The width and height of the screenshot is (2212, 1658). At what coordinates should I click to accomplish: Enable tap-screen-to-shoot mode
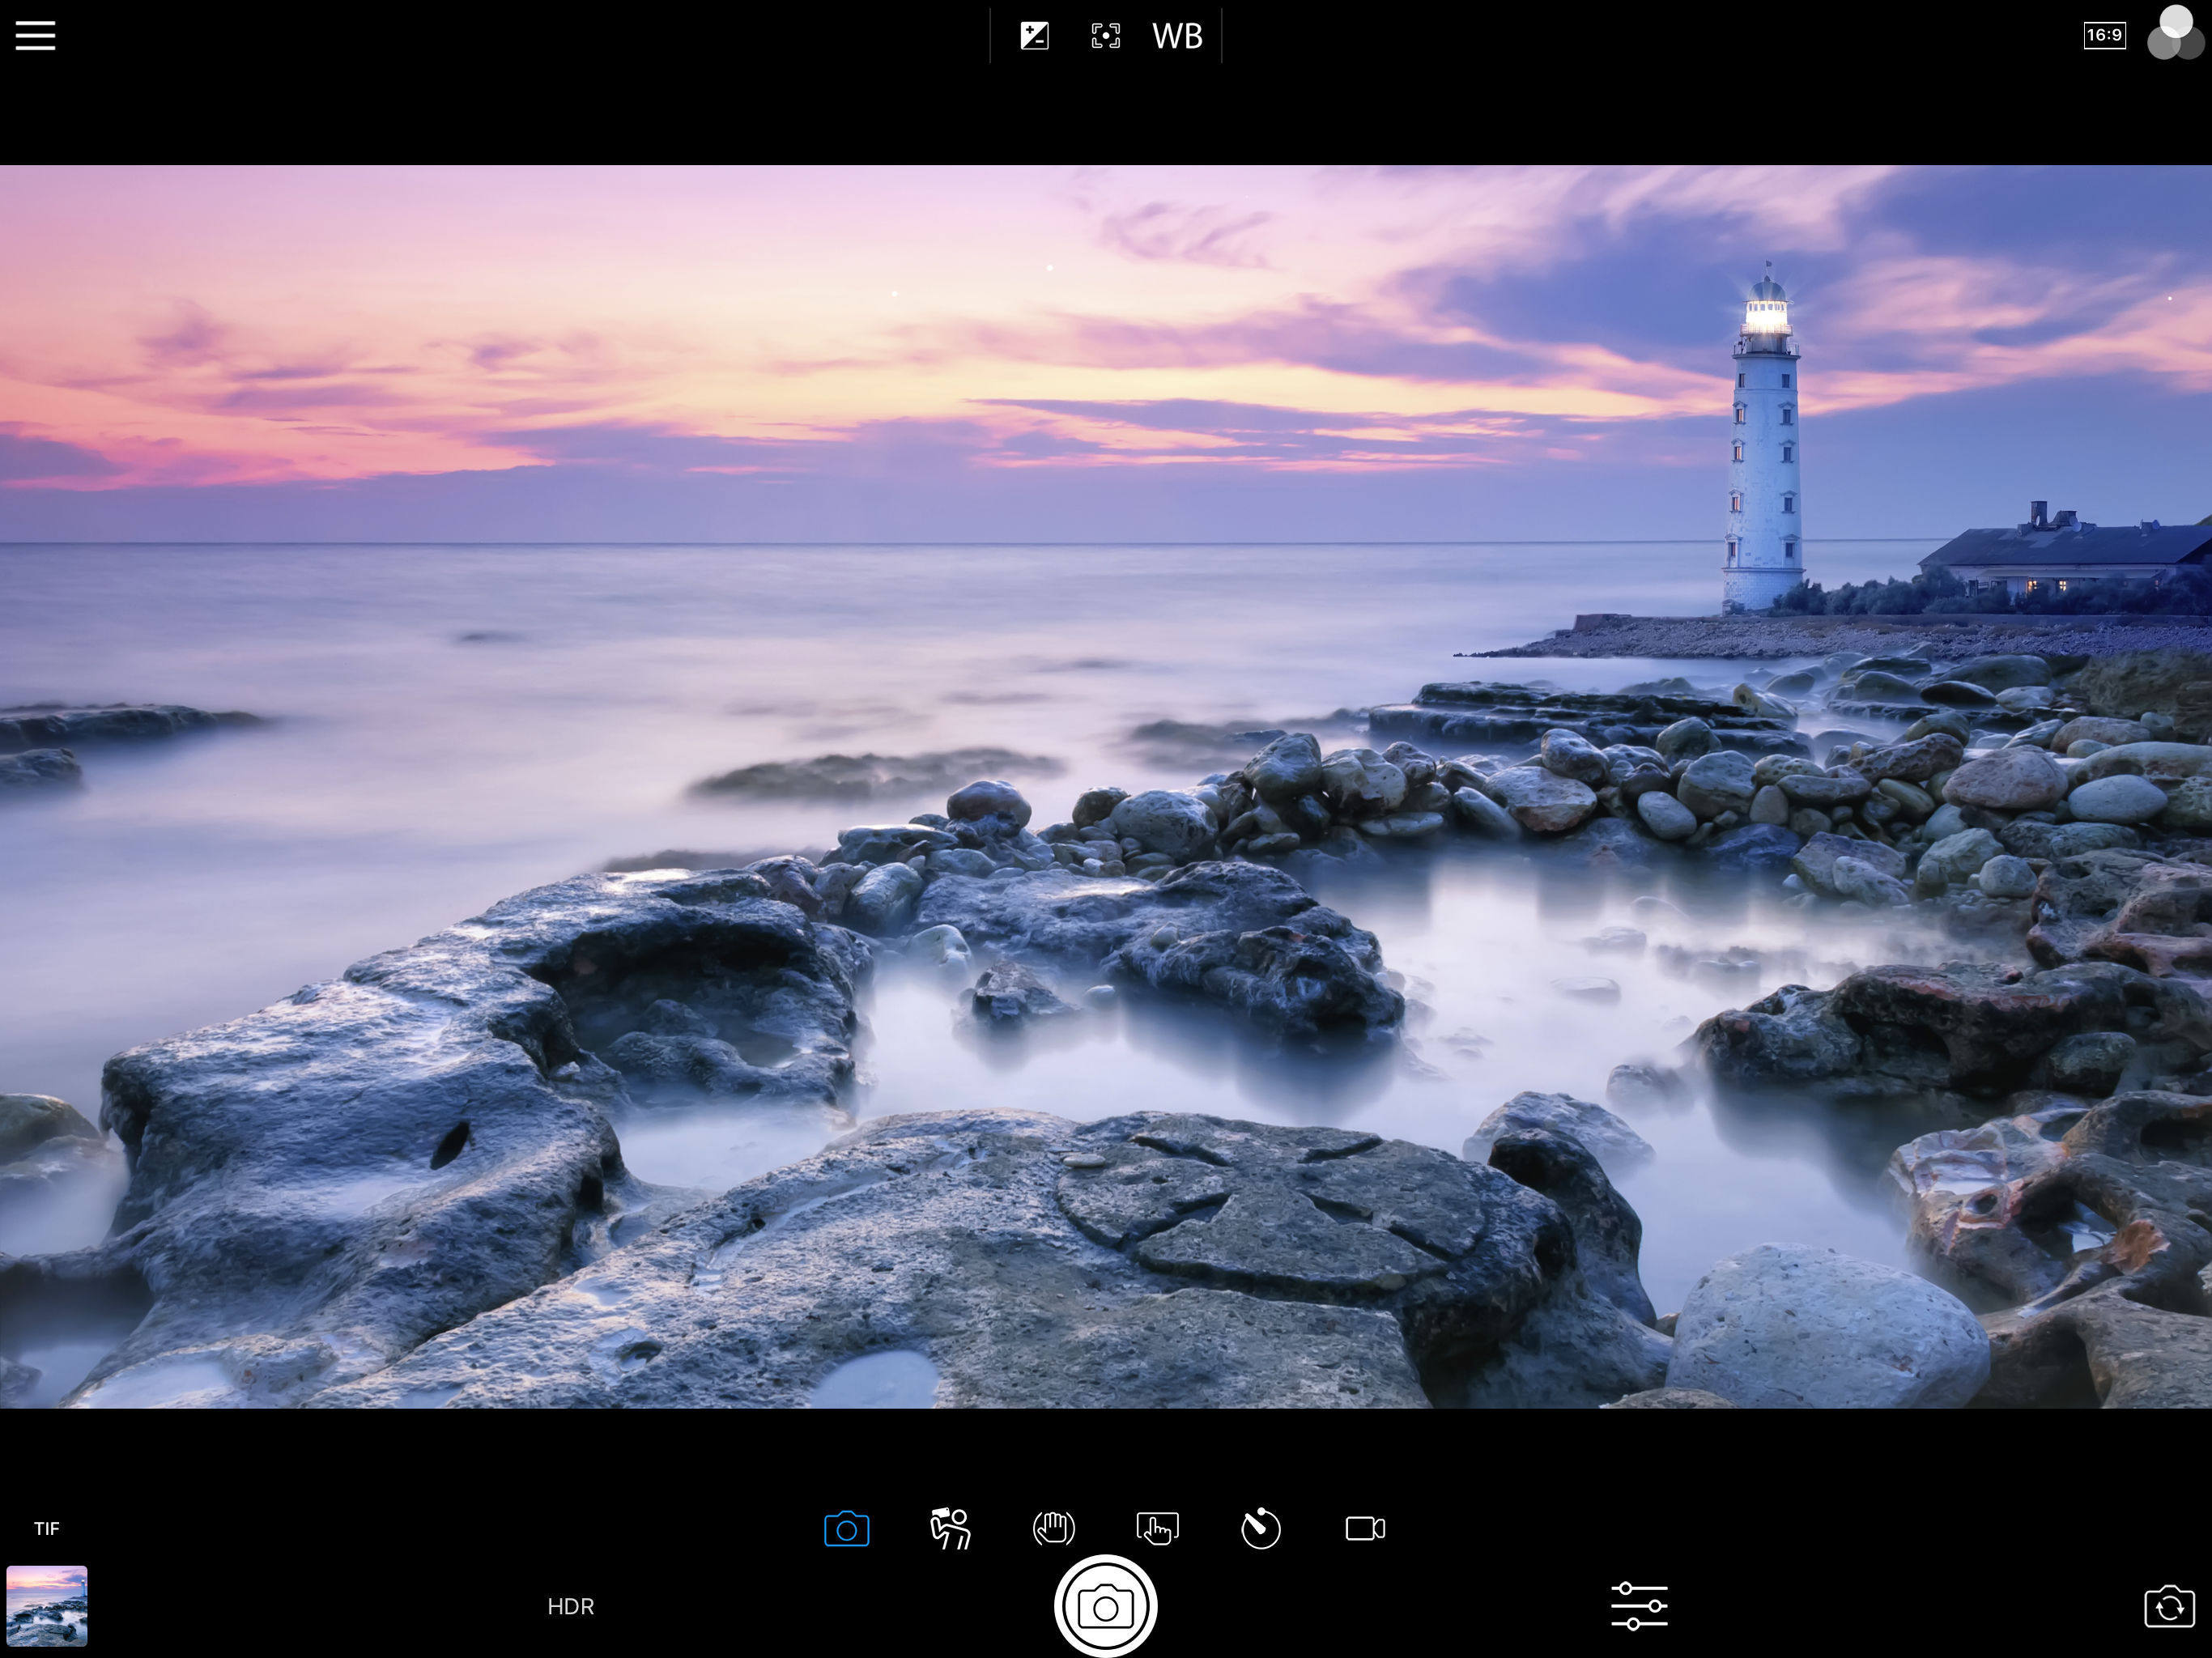[1157, 1528]
